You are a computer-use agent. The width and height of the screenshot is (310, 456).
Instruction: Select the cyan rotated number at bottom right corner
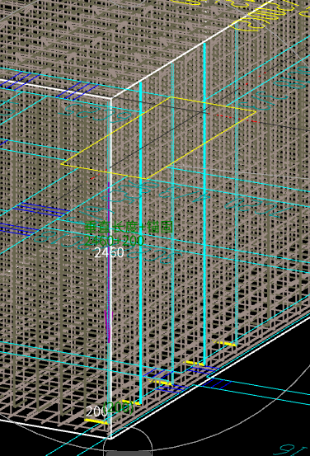click(294, 449)
